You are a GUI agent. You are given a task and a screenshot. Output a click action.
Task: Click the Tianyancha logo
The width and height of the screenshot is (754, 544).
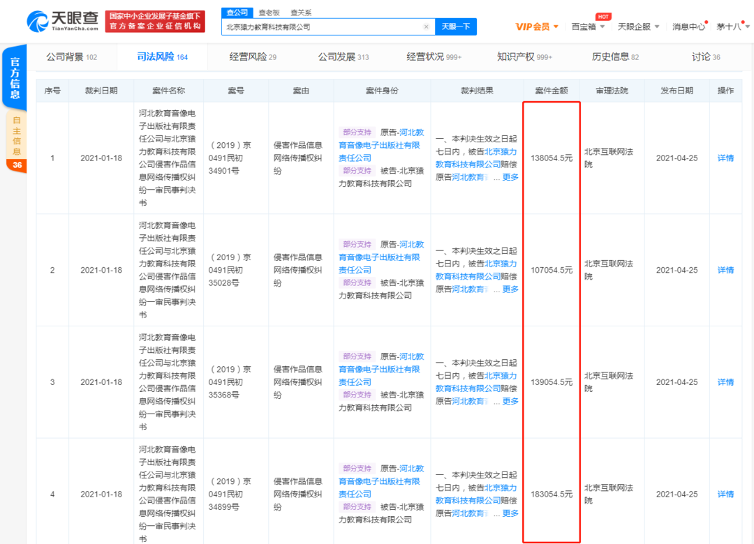[x=63, y=21]
